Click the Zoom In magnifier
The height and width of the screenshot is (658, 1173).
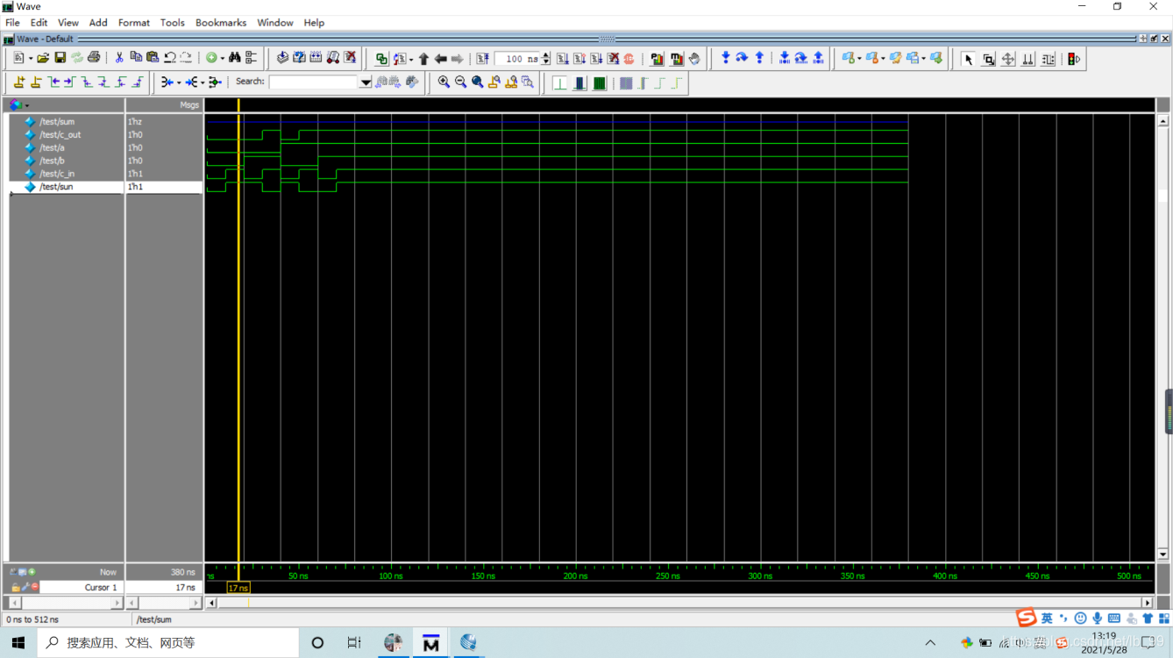444,82
